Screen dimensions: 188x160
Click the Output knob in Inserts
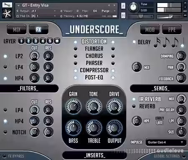[114, 128]
